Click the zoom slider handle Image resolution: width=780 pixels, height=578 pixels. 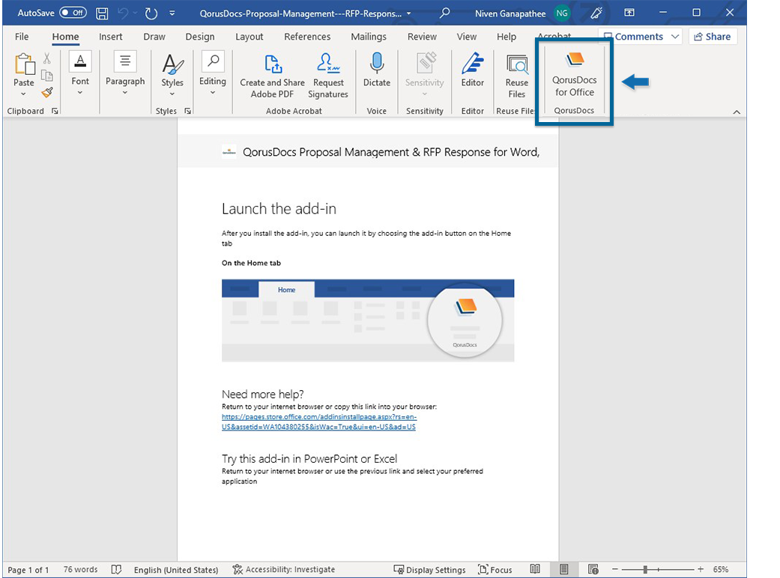pyautogui.click(x=645, y=570)
